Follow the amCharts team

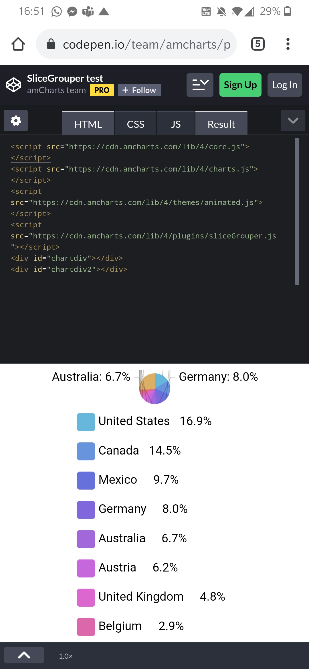(139, 90)
